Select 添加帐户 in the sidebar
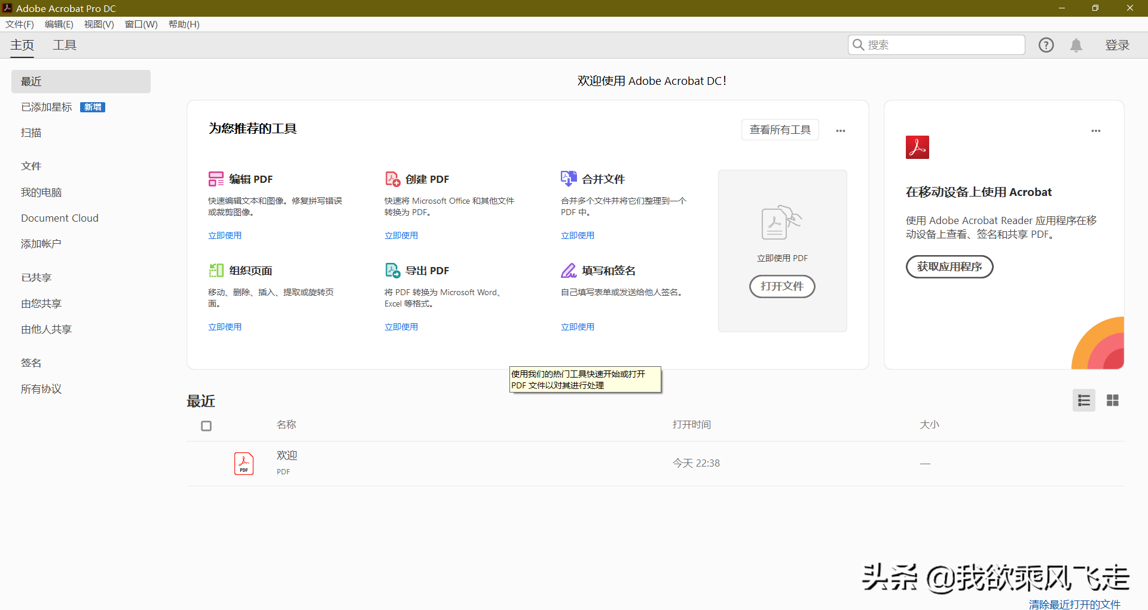This screenshot has height=610, width=1148. 41,244
